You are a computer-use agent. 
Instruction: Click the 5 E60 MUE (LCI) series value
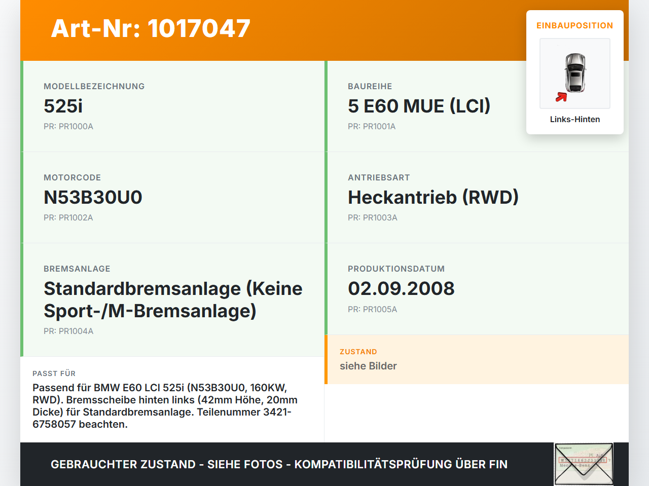point(419,106)
